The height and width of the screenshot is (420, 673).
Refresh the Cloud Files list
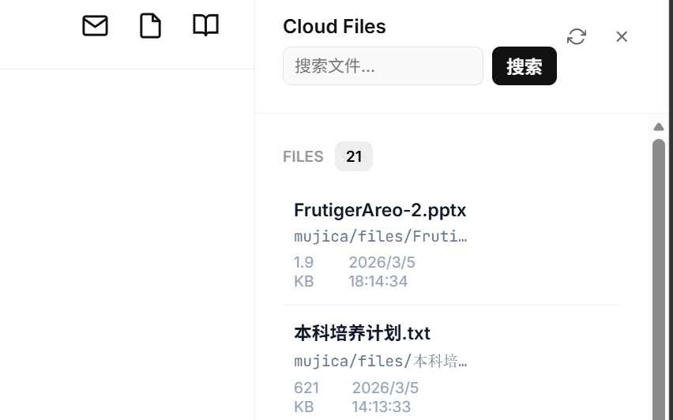click(x=577, y=36)
